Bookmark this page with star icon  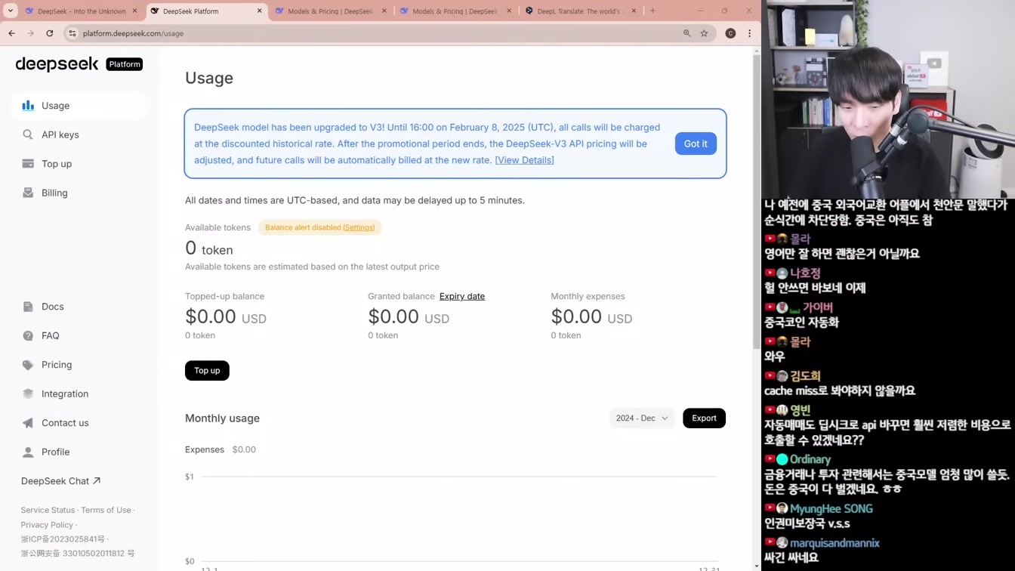pos(705,33)
